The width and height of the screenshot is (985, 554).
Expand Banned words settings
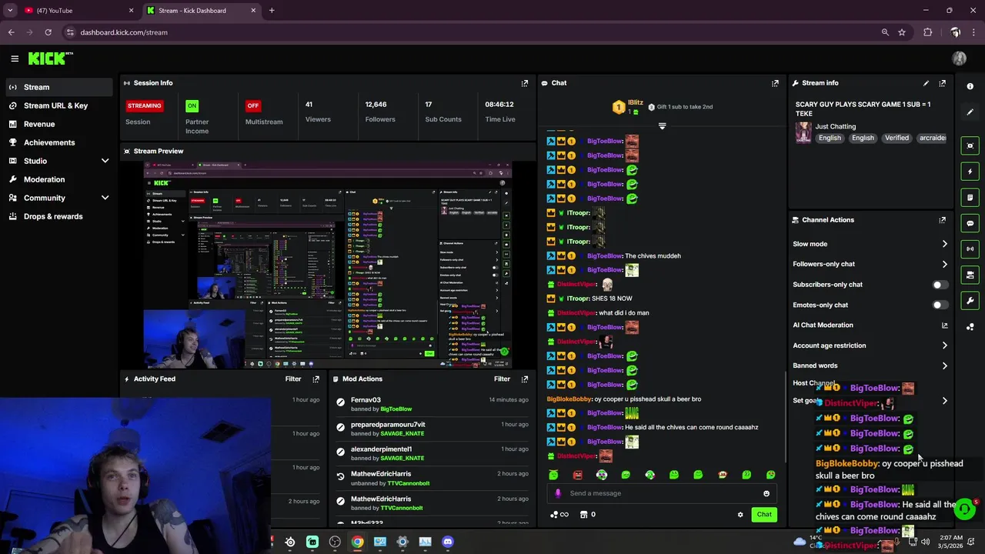[944, 365]
